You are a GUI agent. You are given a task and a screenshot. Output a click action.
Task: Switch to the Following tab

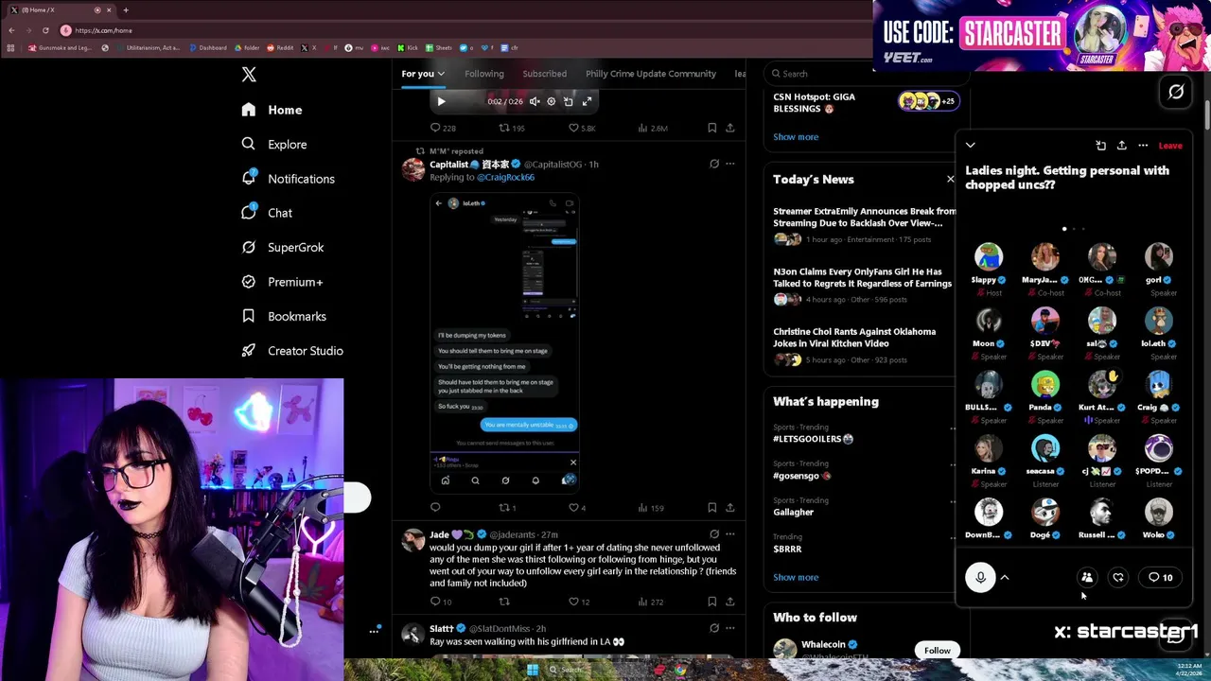(x=483, y=74)
